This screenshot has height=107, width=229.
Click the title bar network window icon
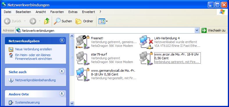click(4, 5)
